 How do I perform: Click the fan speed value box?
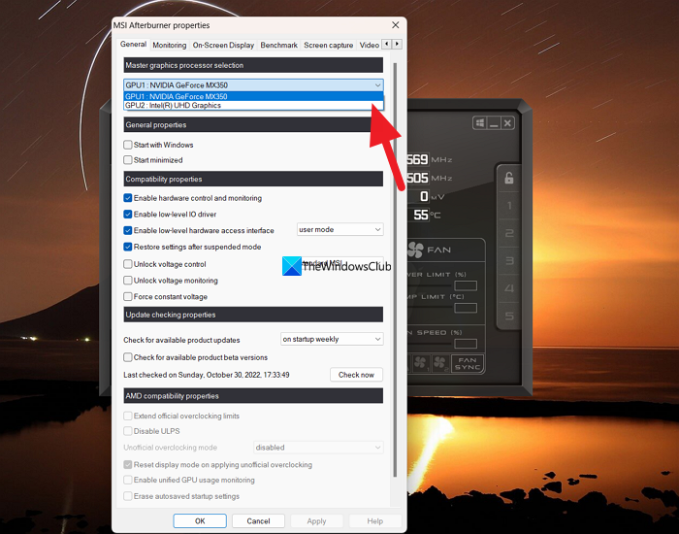[466, 344]
